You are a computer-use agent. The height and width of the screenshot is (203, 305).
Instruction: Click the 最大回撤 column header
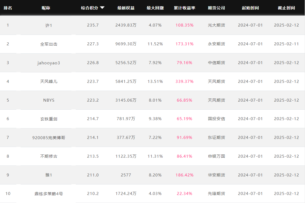(x=155, y=8)
